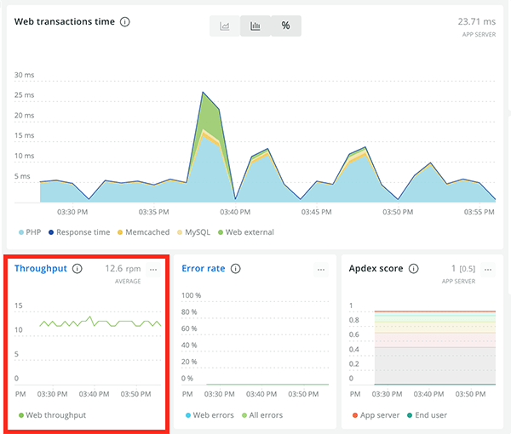Open the Web transactions time info icon

pyautogui.click(x=125, y=22)
